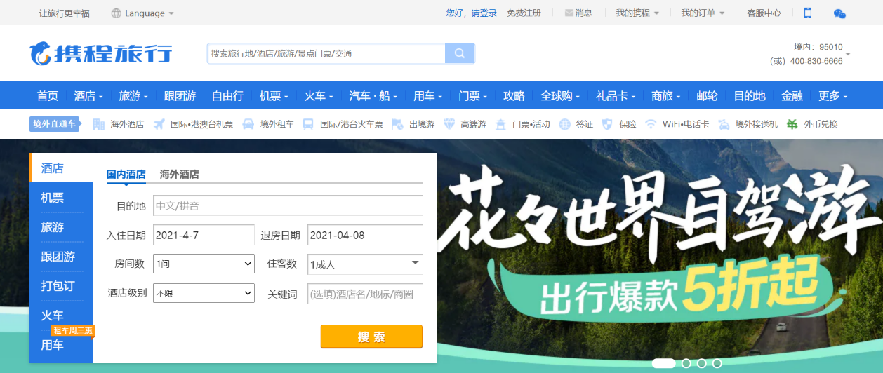Click the WiFi icon for WiFi•电话卡

[x=651, y=124]
